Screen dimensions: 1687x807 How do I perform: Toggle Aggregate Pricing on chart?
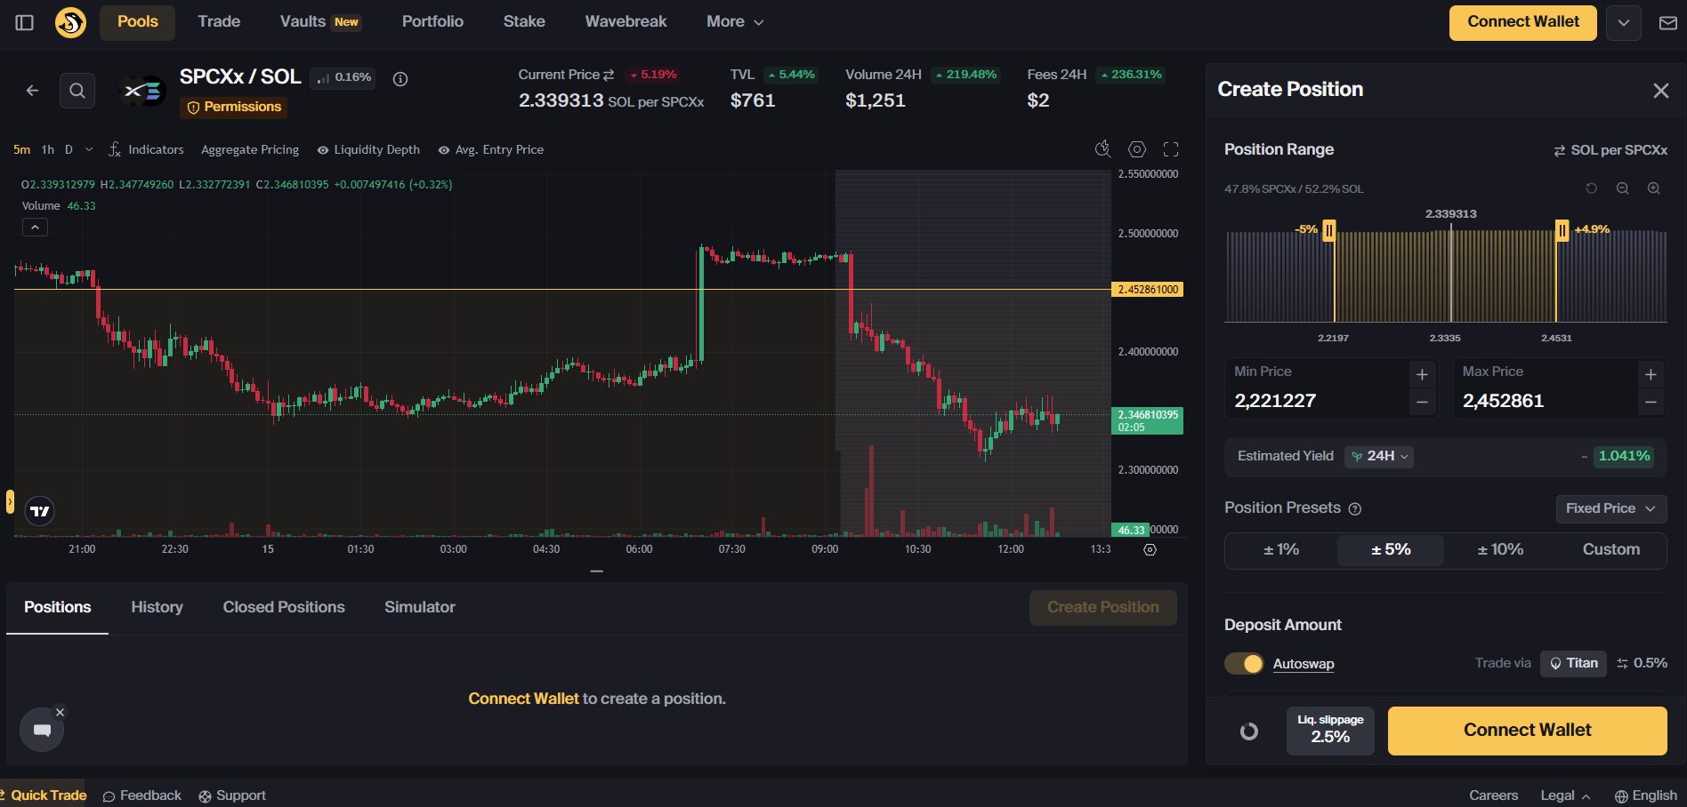pos(250,150)
